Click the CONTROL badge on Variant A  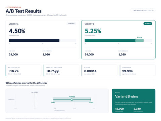[71, 24]
